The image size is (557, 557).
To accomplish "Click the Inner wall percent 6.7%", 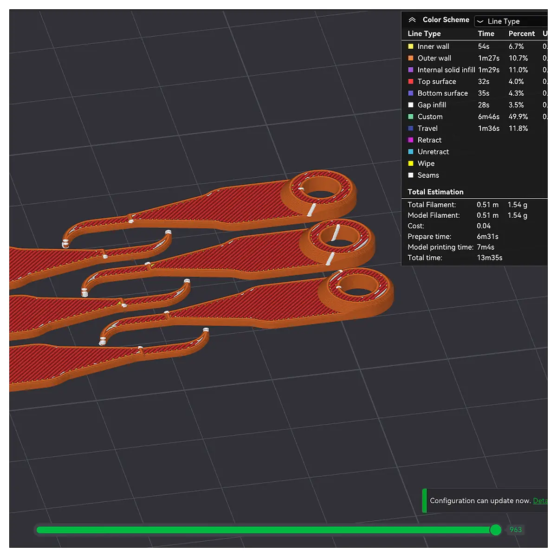I will (516, 46).
